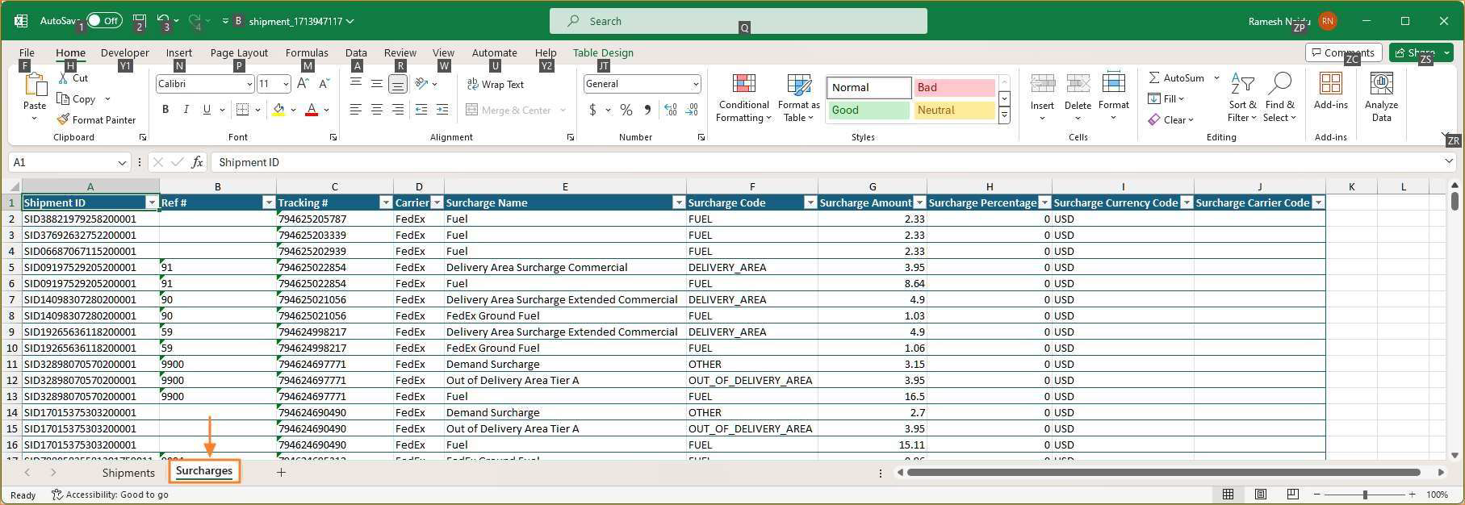Click the Undo icon
Screen dimensions: 1465x505
coord(163,21)
